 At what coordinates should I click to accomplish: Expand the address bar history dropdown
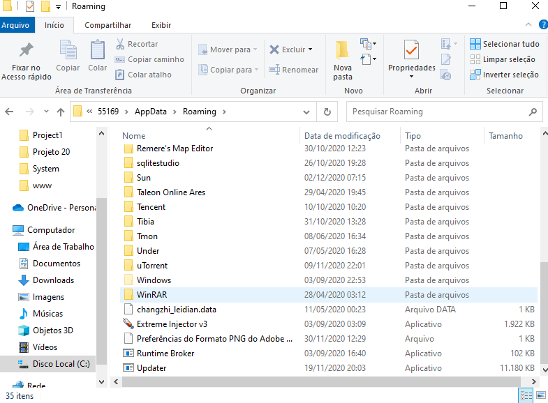coord(306,112)
